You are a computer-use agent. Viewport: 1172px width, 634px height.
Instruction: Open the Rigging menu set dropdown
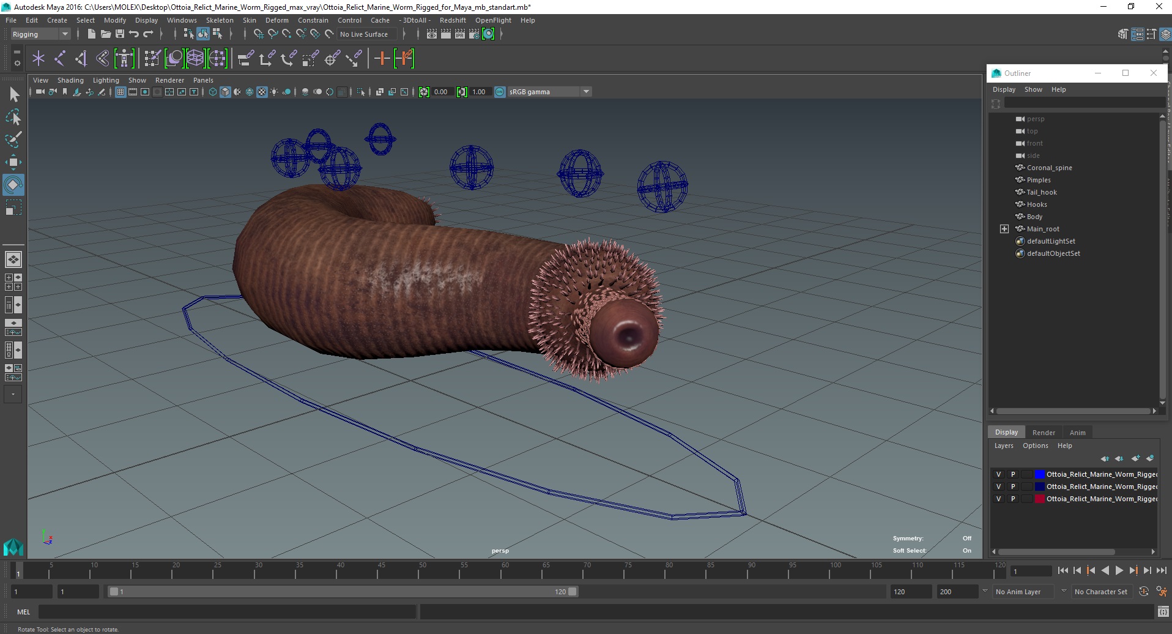coord(40,34)
